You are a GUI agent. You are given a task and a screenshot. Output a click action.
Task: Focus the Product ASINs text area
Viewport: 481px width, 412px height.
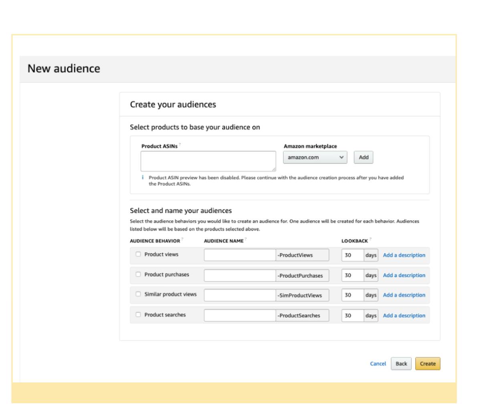[x=208, y=161]
